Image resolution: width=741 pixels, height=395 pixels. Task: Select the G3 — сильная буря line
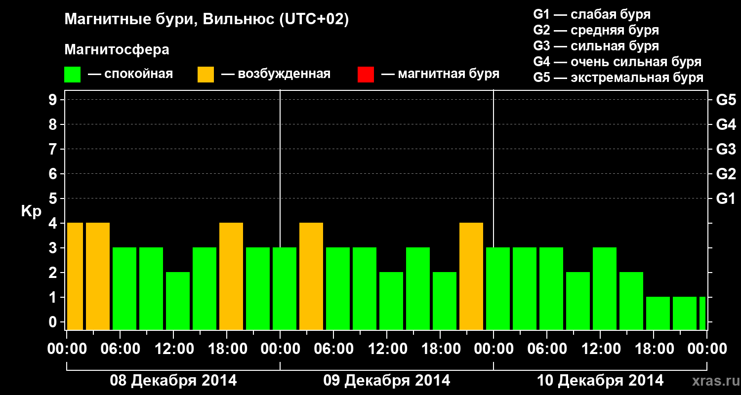[x=596, y=46]
